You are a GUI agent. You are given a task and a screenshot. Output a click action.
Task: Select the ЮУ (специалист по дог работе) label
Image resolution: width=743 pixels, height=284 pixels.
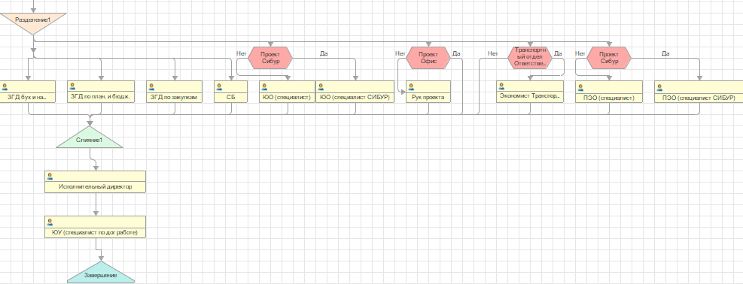click(x=96, y=232)
